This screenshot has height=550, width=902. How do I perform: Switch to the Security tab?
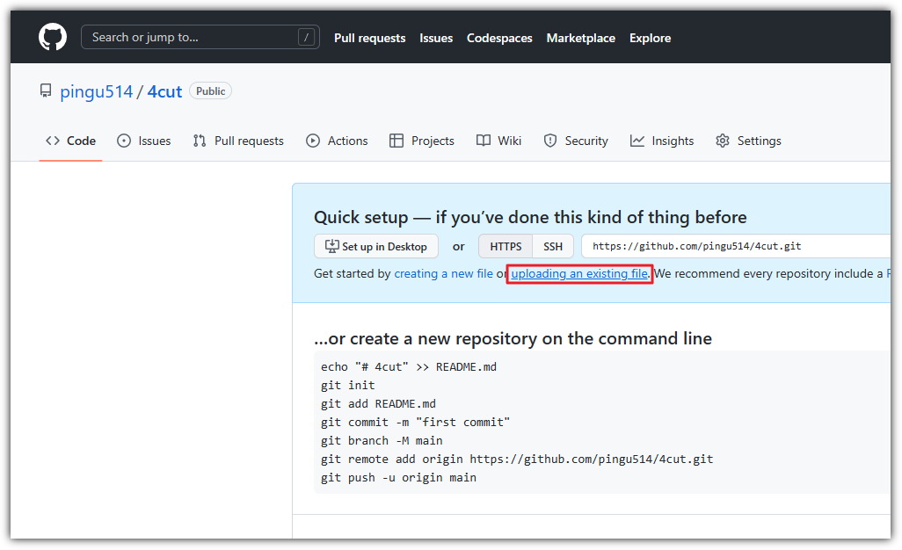point(576,141)
